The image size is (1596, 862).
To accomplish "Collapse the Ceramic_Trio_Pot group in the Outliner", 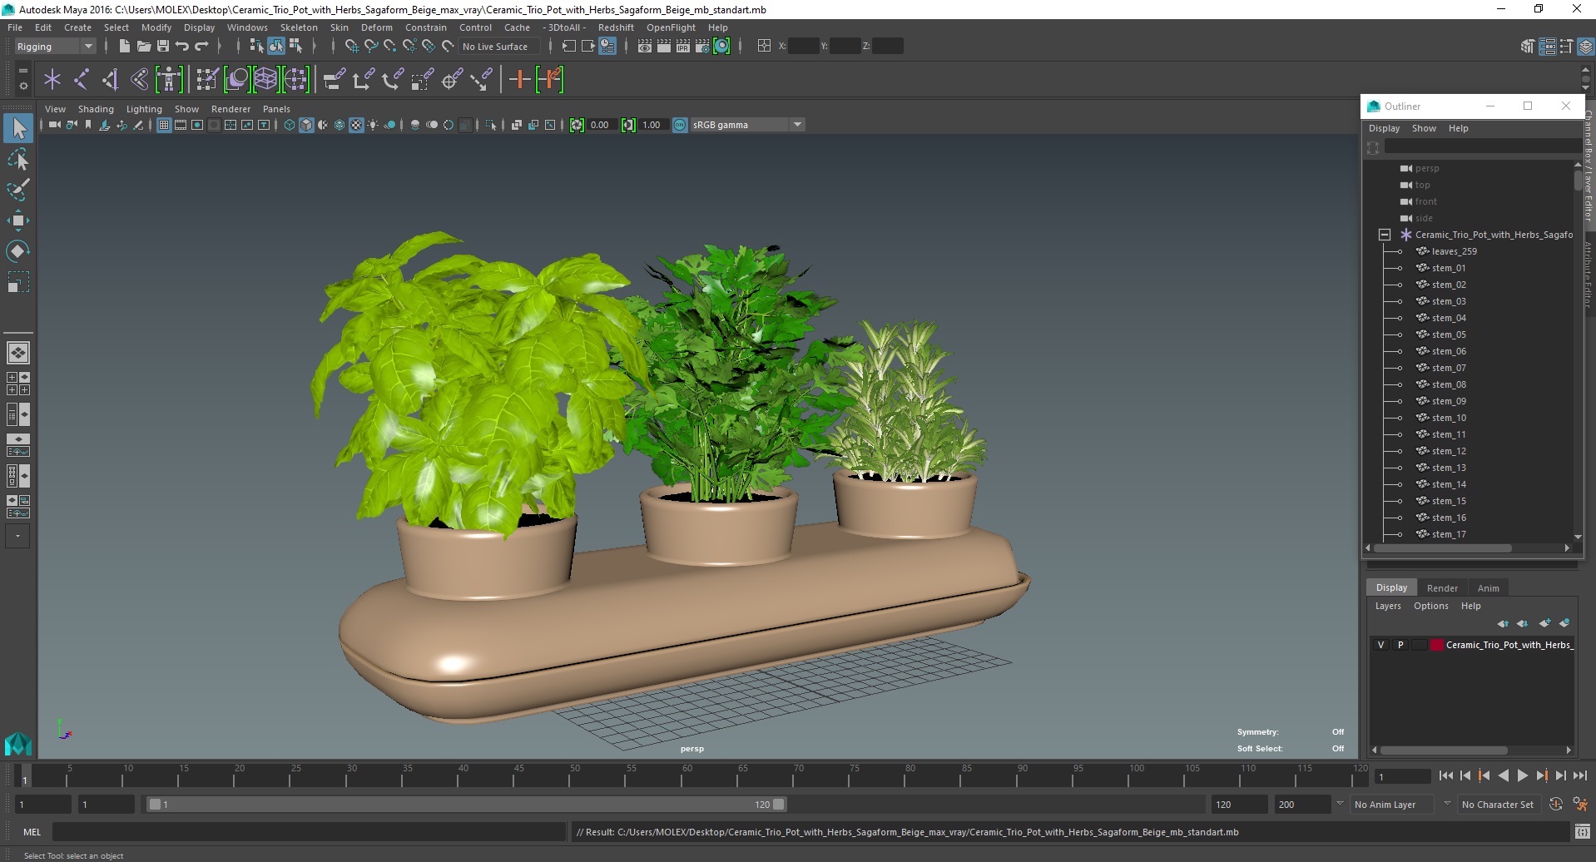I will click(1385, 235).
